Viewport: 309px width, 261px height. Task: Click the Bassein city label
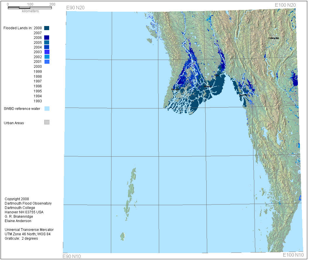(x=175, y=89)
